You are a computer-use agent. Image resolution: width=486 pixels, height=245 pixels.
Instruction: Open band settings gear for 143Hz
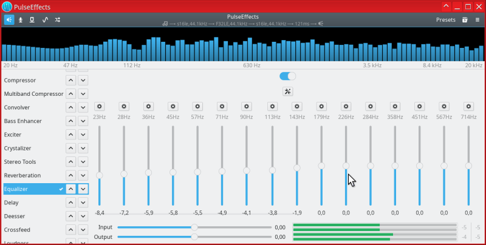tap(297, 106)
